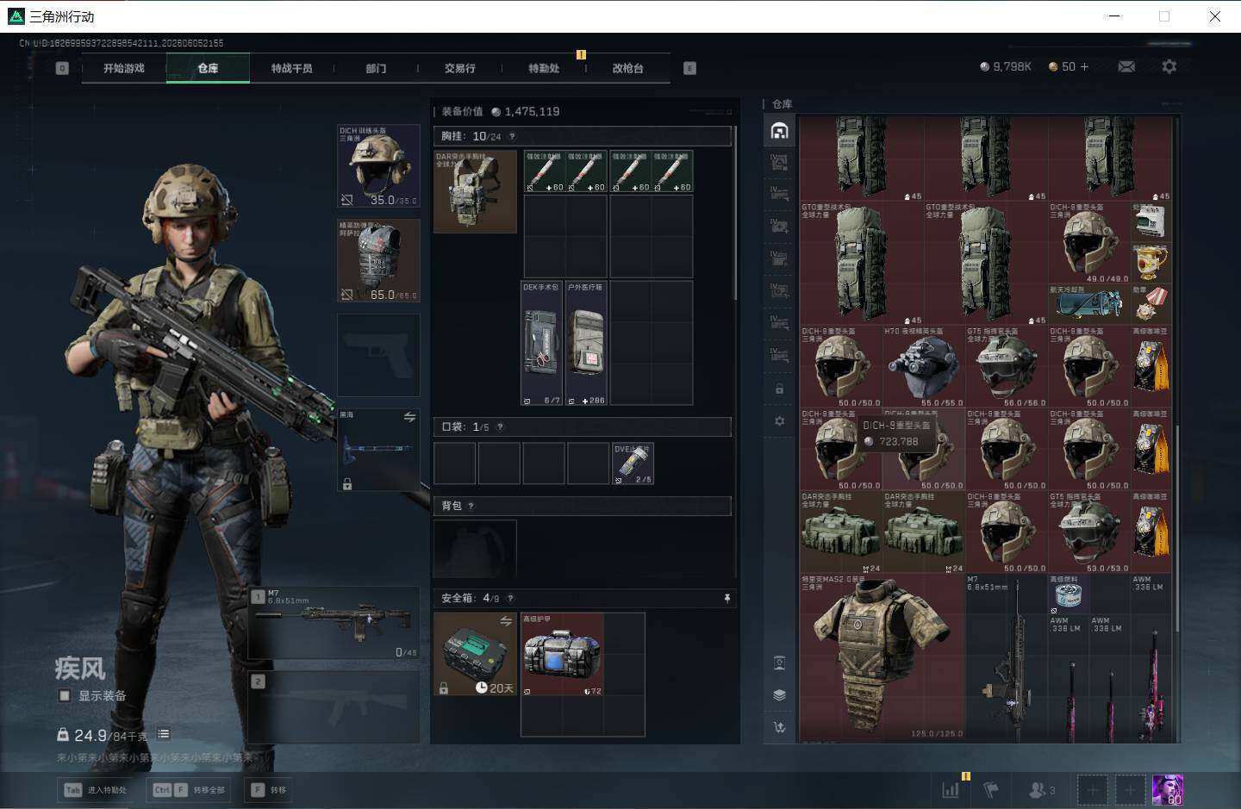The image size is (1241, 809).
Task: Click the player avatar in the bottom-right corner
Action: (x=1168, y=789)
